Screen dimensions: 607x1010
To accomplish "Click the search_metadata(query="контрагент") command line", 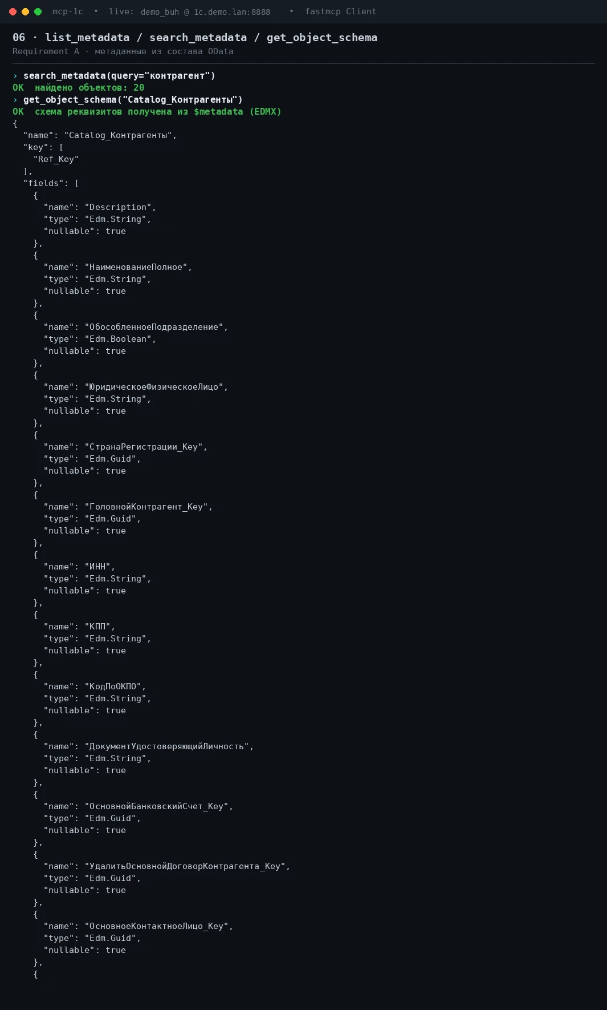I will pyautogui.click(x=119, y=76).
